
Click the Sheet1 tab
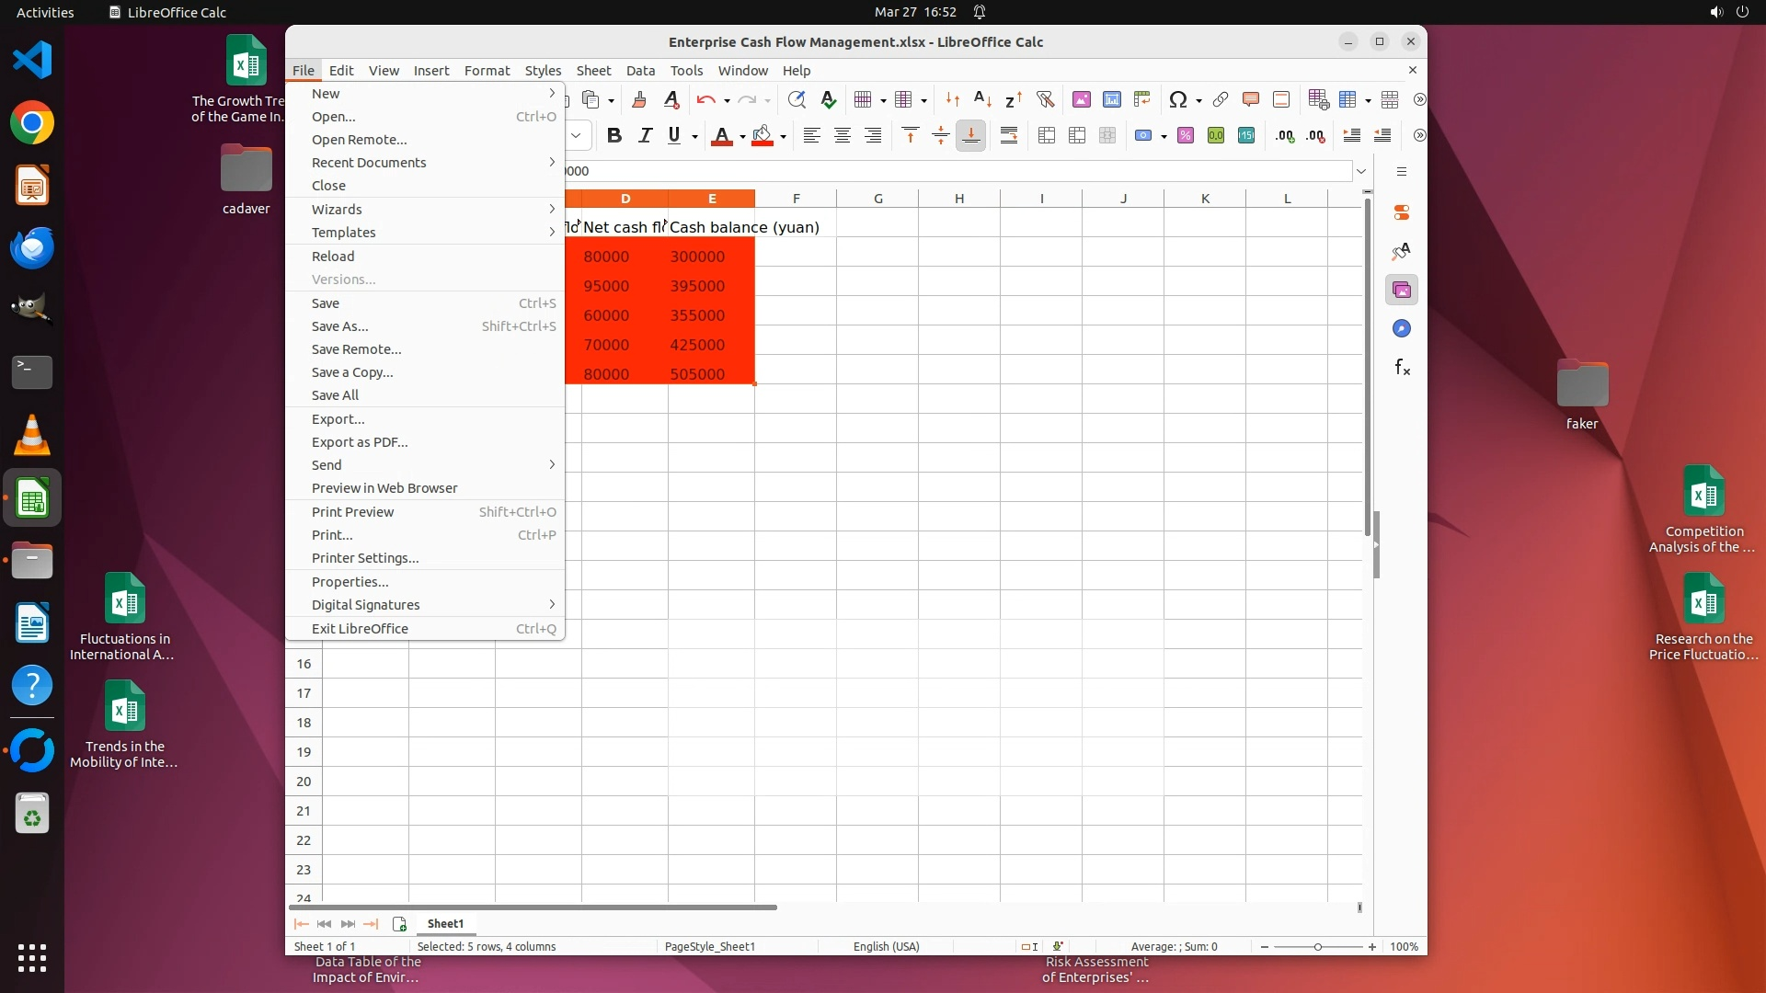click(445, 923)
